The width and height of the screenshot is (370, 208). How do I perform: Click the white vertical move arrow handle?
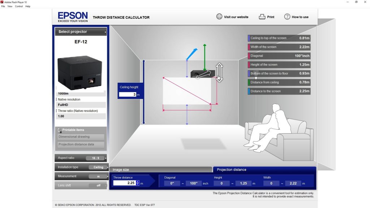[x=219, y=72]
